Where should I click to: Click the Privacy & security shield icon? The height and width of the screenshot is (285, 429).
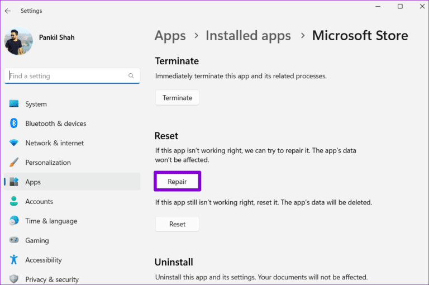[x=14, y=279]
